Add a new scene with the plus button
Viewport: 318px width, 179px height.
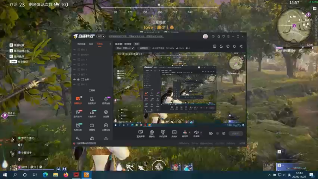pos(110,44)
